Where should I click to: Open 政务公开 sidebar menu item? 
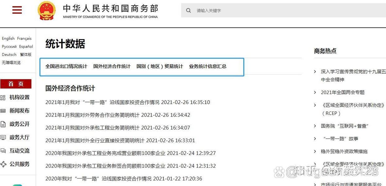19,124
